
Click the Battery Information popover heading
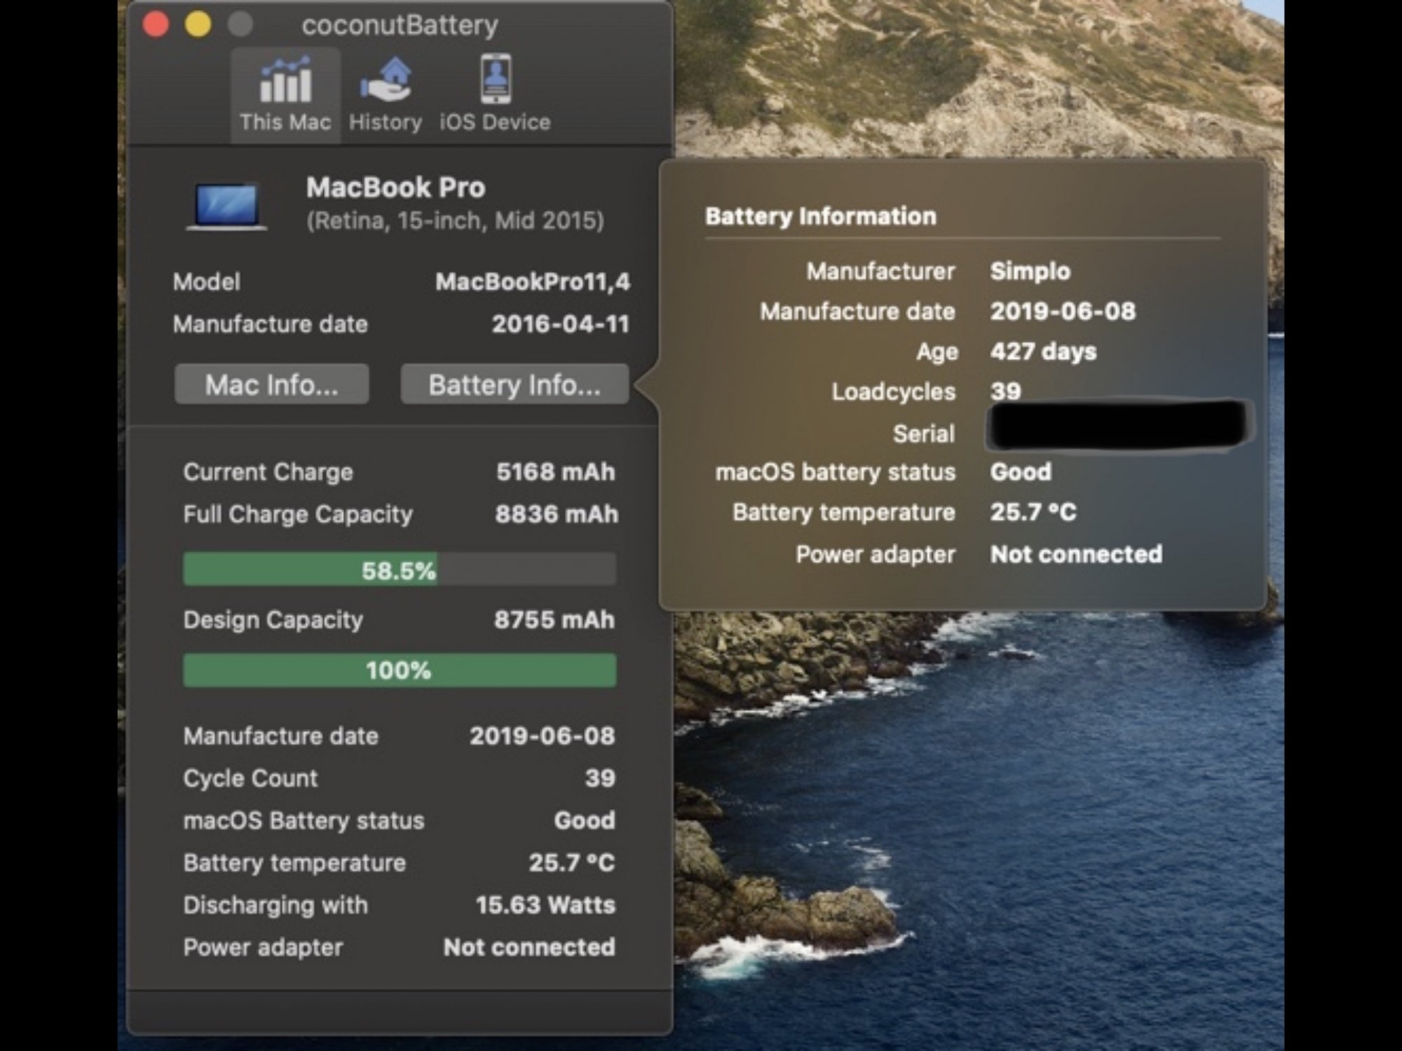(x=821, y=216)
